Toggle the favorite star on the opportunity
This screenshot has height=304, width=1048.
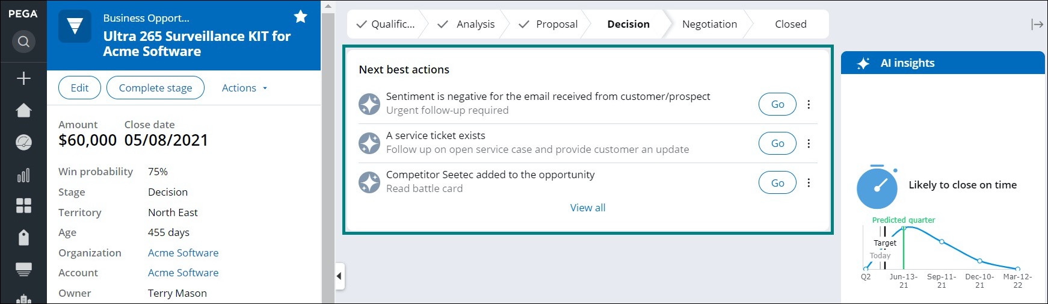point(301,17)
